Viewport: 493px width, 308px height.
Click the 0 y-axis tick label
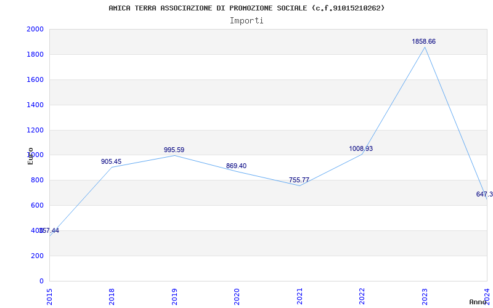tap(41, 281)
